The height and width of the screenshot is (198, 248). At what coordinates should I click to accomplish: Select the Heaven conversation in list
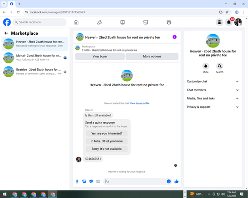coord(35,44)
